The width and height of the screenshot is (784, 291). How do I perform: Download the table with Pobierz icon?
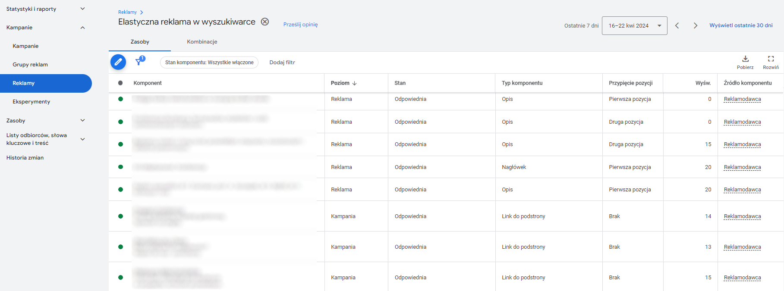coord(745,59)
